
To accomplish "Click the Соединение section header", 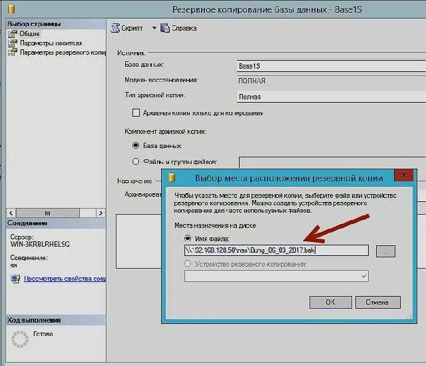I will (x=56, y=223).
